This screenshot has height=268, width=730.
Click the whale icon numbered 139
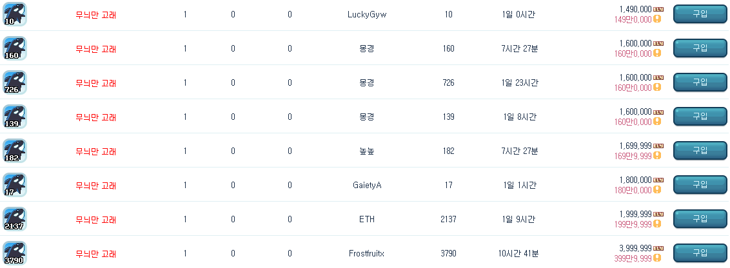(15, 117)
